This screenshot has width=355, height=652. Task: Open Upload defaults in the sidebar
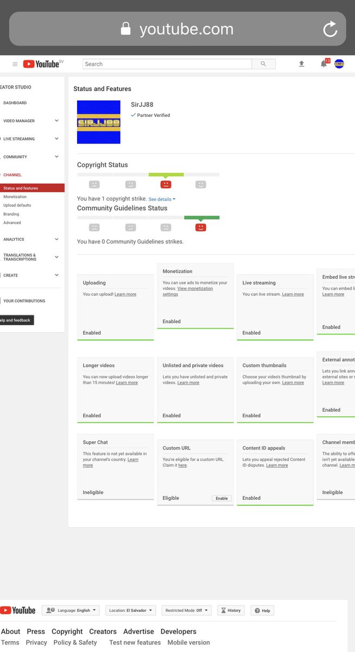tap(17, 205)
